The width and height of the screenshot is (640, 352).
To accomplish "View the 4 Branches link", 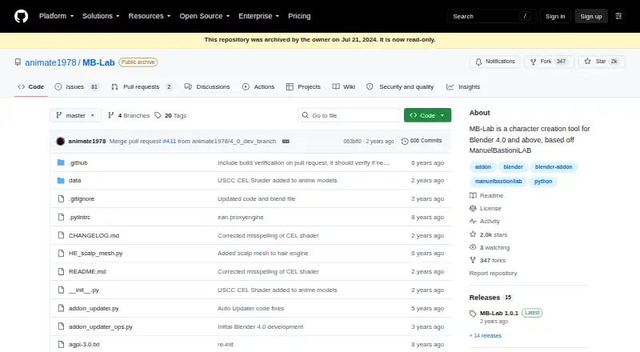I will [x=129, y=115].
